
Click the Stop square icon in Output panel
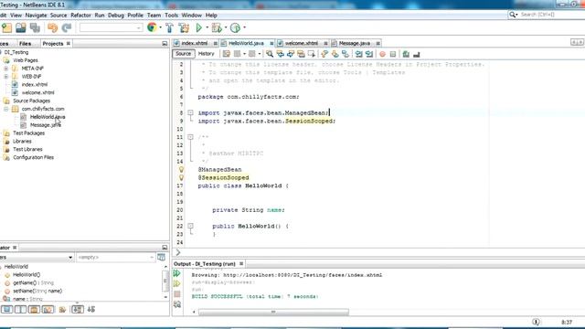tap(177, 294)
